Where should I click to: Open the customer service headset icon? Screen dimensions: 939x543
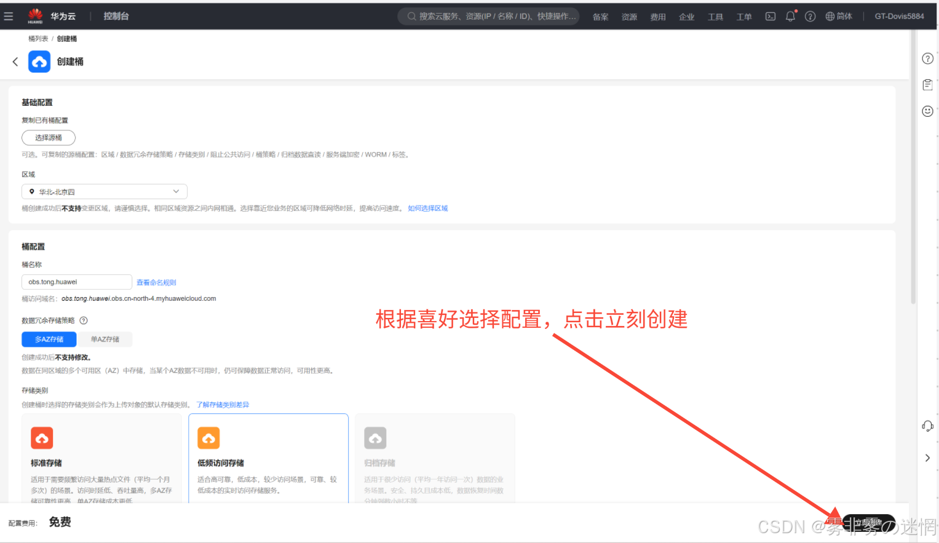click(x=927, y=426)
